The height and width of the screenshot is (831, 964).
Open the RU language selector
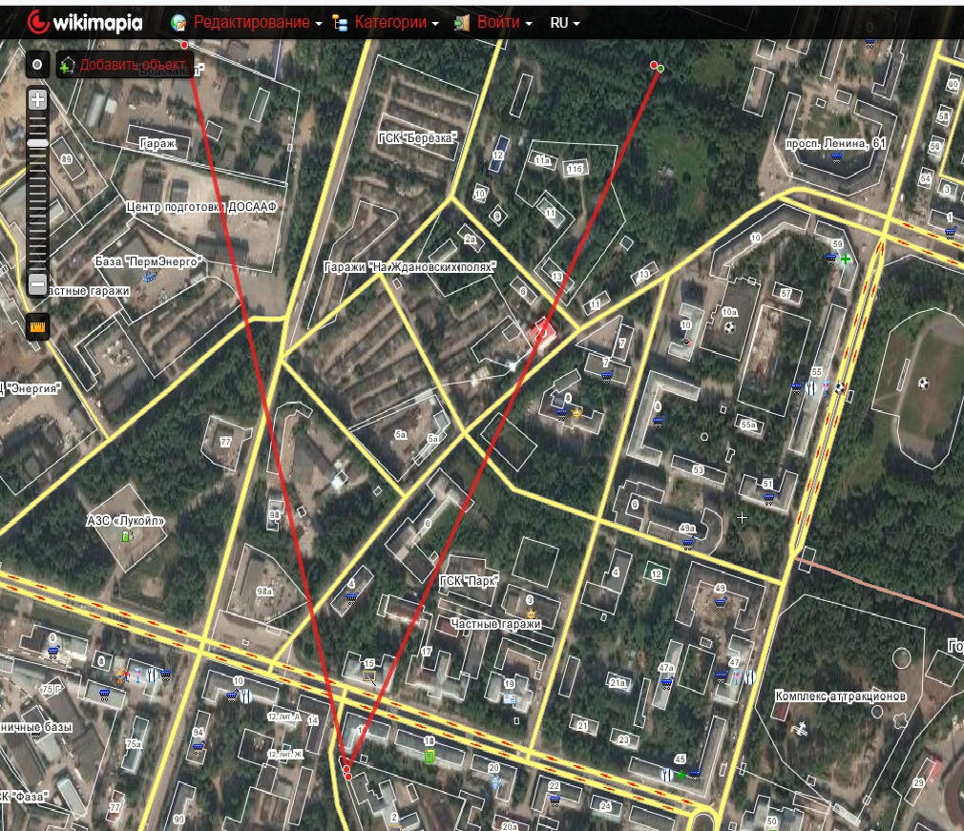[565, 22]
